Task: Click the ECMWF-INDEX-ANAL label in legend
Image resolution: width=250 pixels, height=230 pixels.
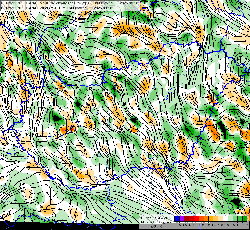Action: [x=157, y=218]
